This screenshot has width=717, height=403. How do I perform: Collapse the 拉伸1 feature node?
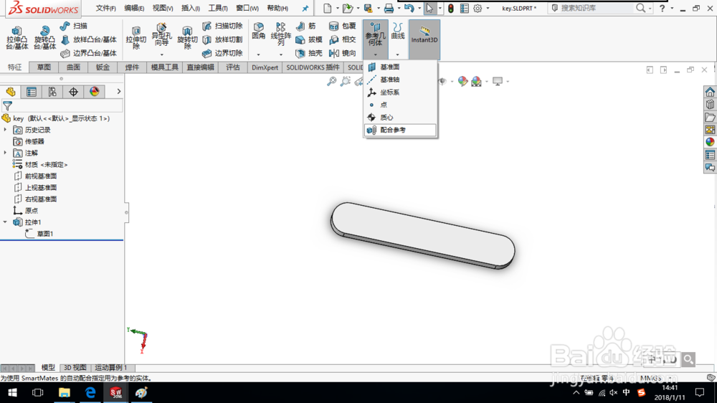click(6, 222)
